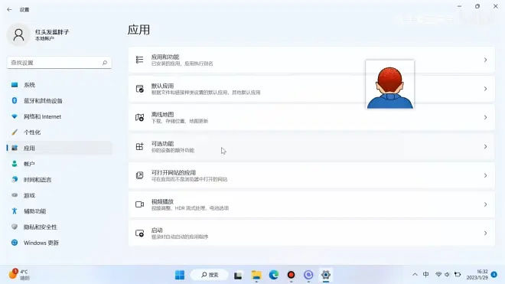The width and height of the screenshot is (505, 284).
Task: Open Task View from the taskbar
Action: (x=238, y=275)
